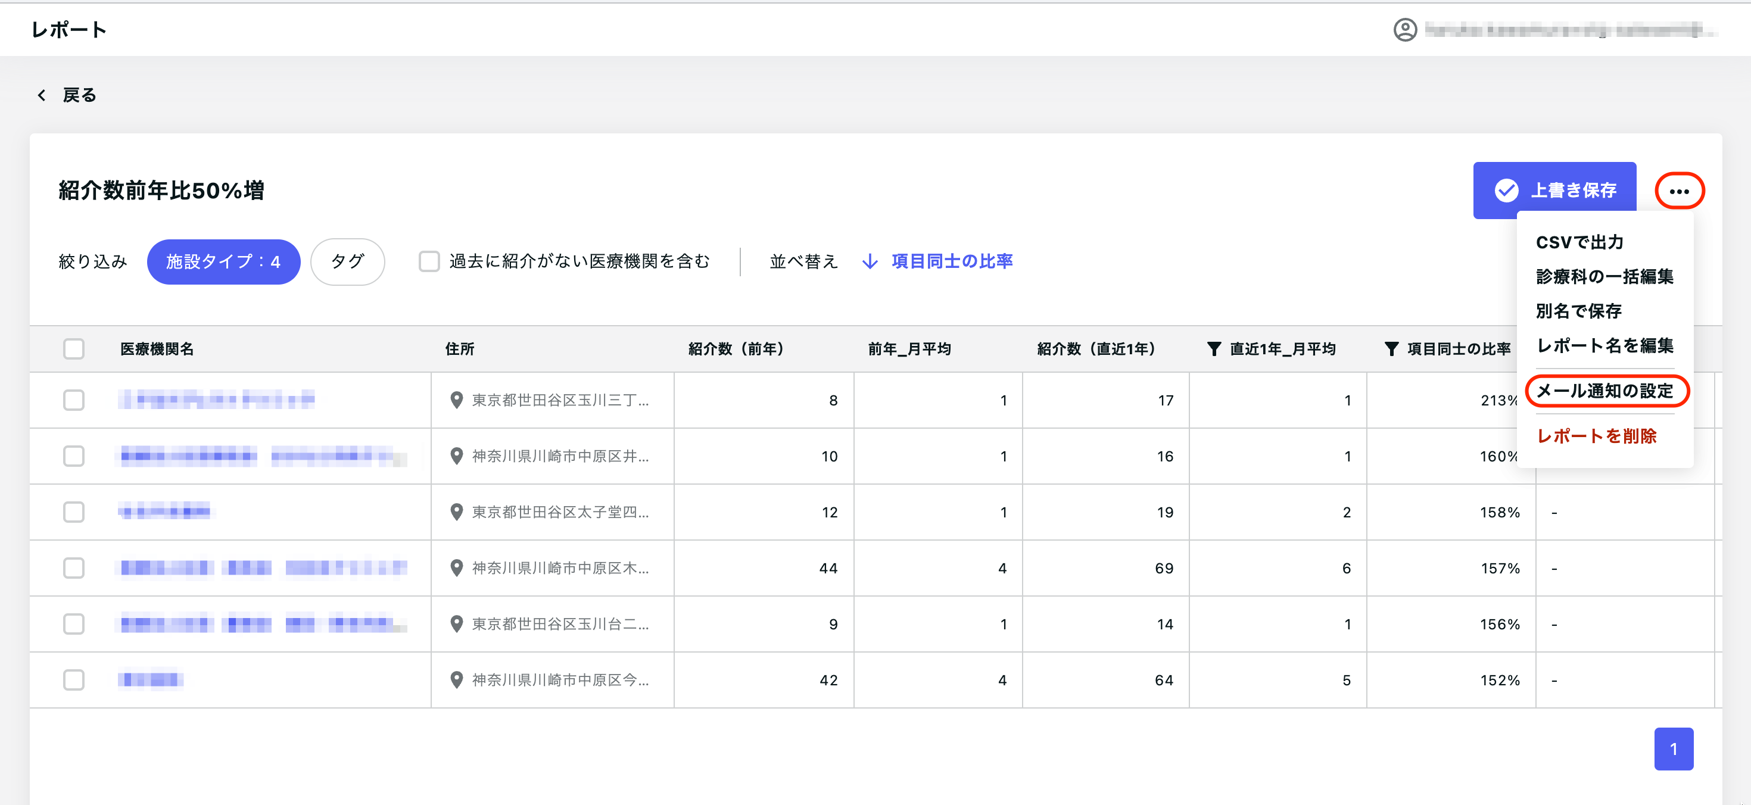Click the 紹介数（直近1年） value 69
Screen dimensions: 1751x805
click(1164, 568)
